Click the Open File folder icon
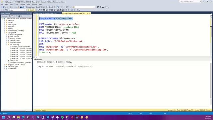 pyautogui.click(x=18, y=7)
